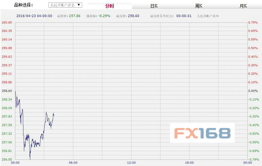Select the 月K monthly chart tab

[x=243, y=6]
